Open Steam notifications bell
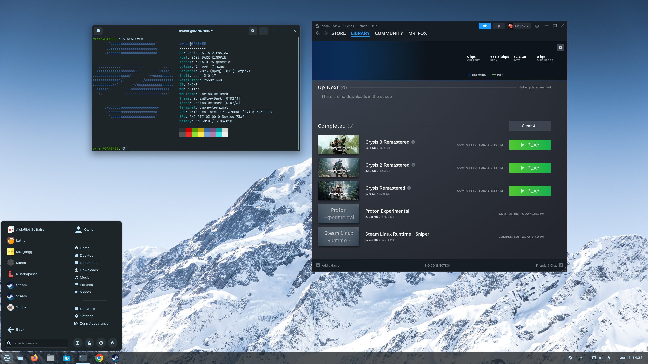Image resolution: width=648 pixels, height=364 pixels. point(499,26)
